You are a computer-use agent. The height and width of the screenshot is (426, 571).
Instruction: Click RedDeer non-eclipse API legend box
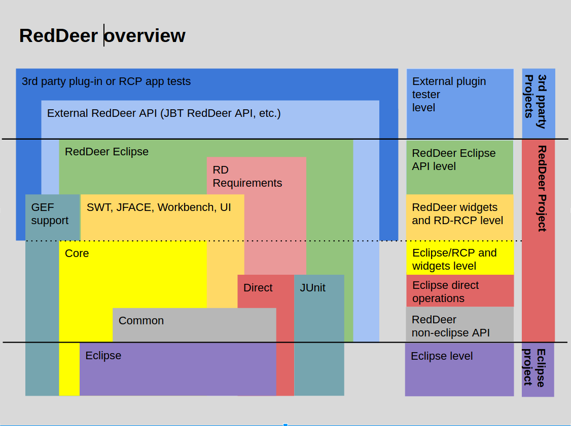point(460,324)
